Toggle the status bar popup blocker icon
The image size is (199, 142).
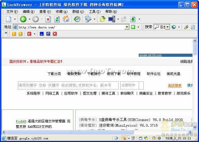tap(124, 138)
